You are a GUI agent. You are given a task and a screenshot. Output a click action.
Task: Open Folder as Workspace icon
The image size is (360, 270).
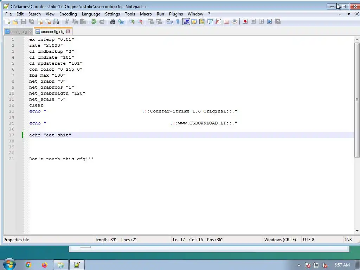point(226,21)
